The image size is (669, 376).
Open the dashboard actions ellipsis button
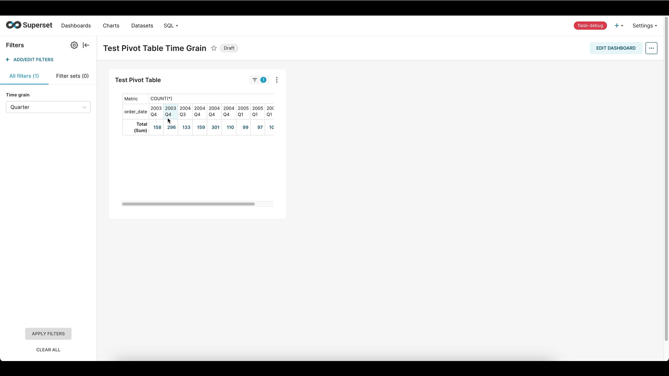(651, 48)
